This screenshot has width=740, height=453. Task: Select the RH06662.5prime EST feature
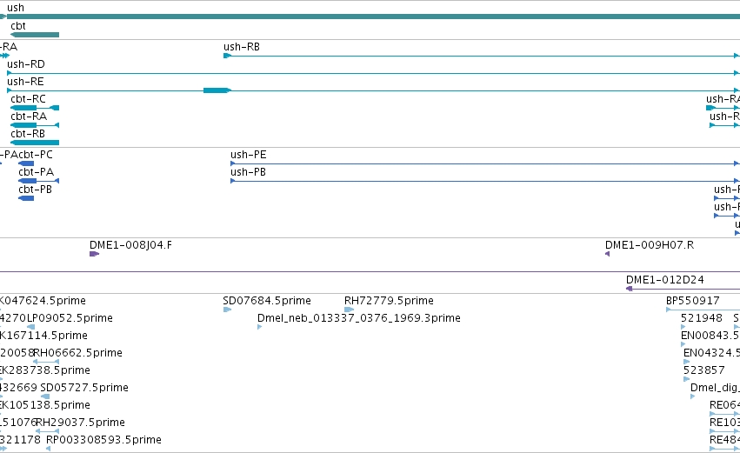(x=46, y=362)
